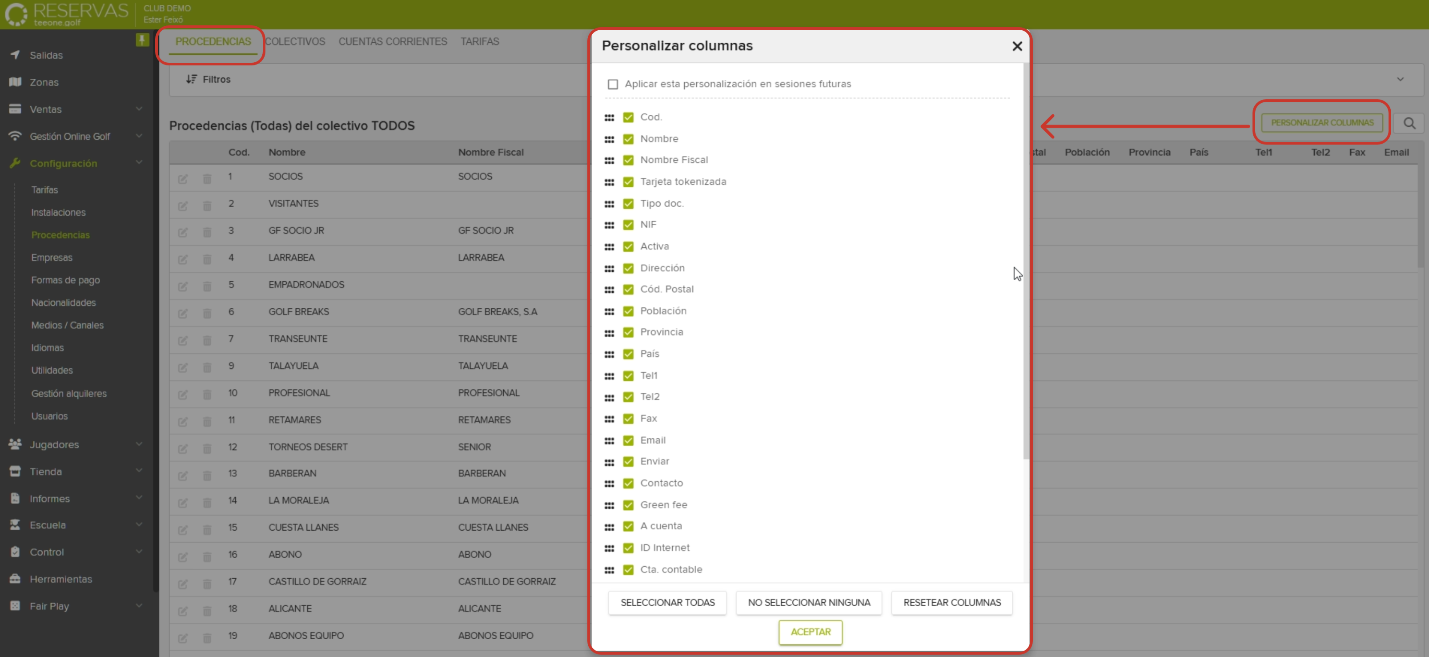Expand the Ventas submenu chevron
1429x657 pixels.
(x=139, y=108)
